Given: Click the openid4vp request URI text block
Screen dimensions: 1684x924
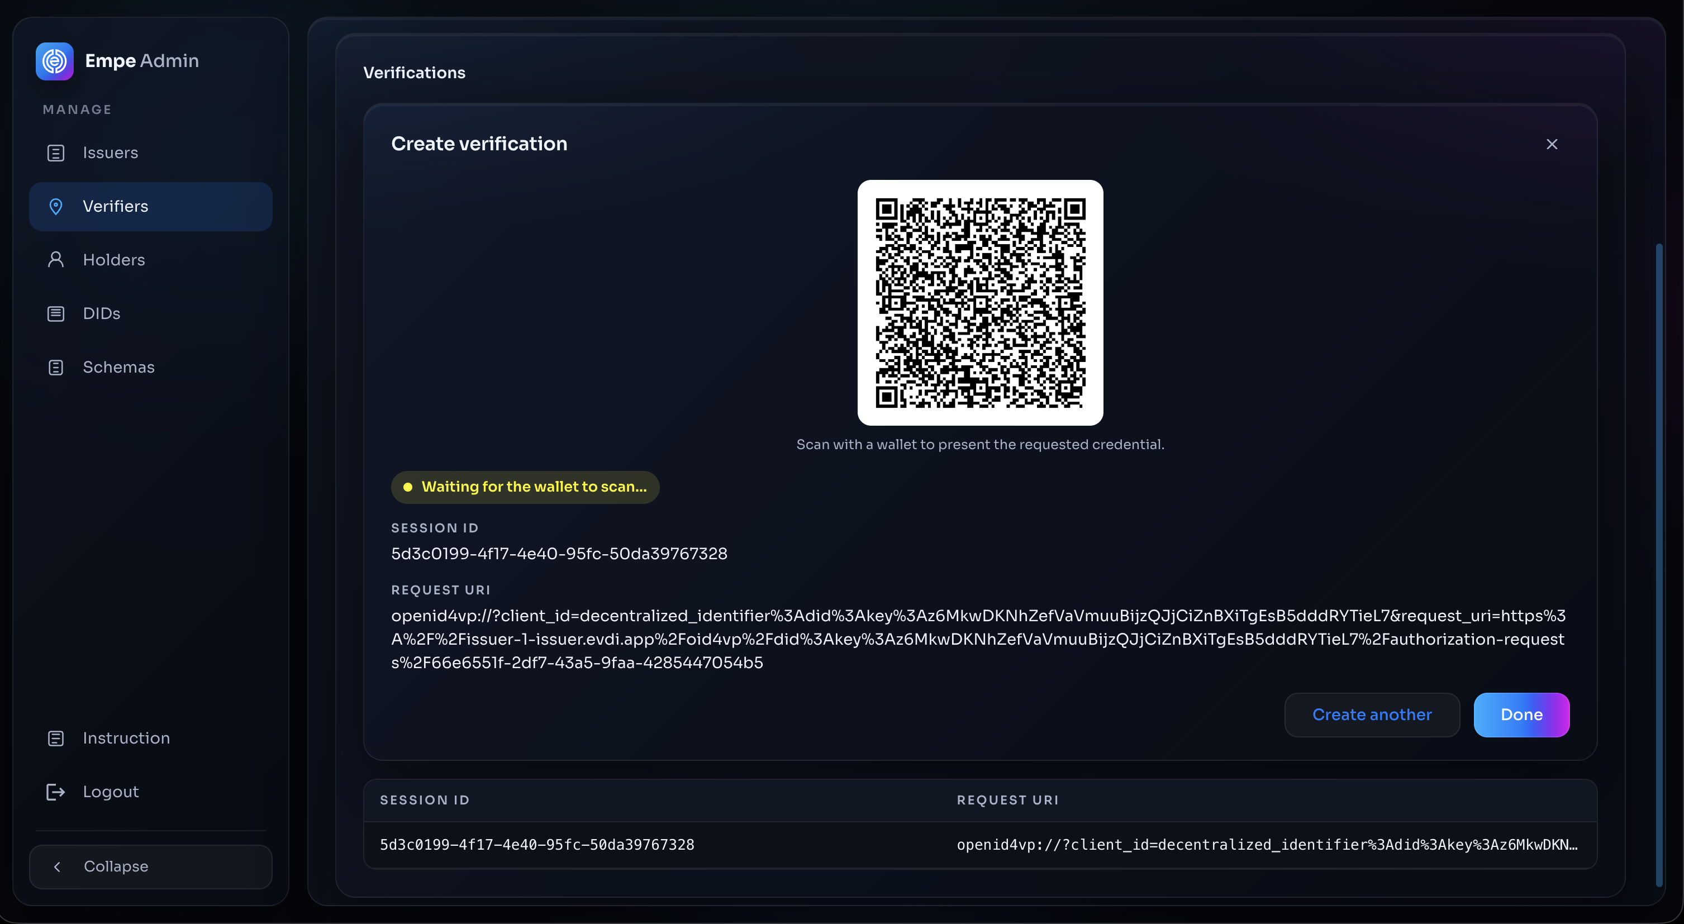Looking at the screenshot, I should (979, 639).
